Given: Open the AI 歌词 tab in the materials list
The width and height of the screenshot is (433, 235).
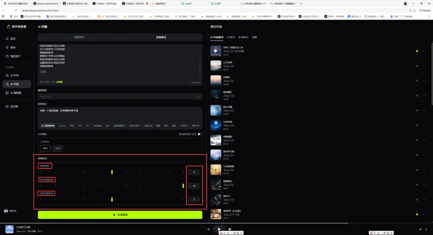Looking at the screenshot, I should pos(231,37).
